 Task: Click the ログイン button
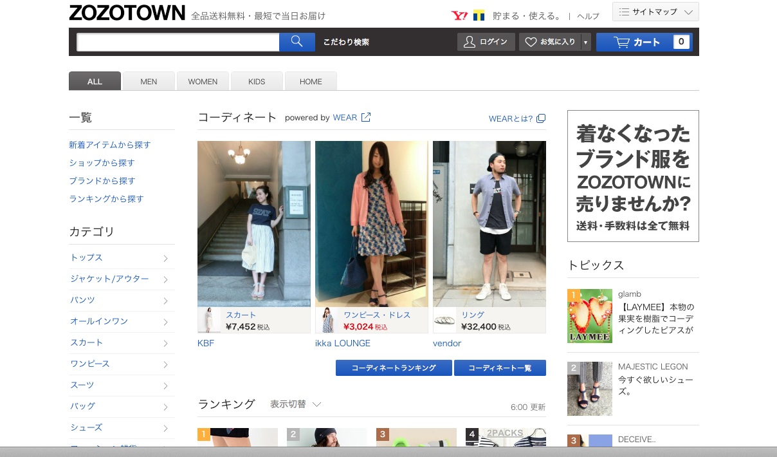486,42
